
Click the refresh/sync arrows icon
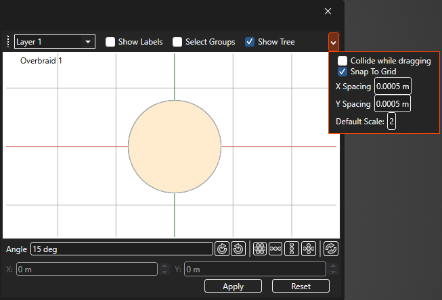(331, 249)
